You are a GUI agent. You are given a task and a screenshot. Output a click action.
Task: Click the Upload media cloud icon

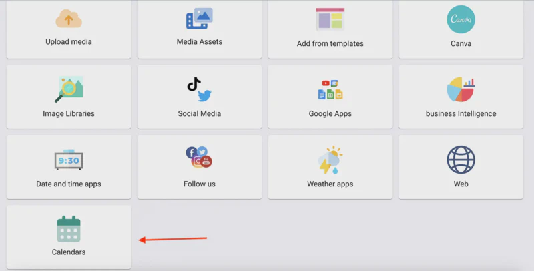(x=69, y=19)
